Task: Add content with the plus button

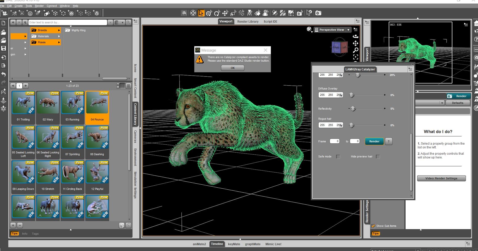Action: (13, 225)
